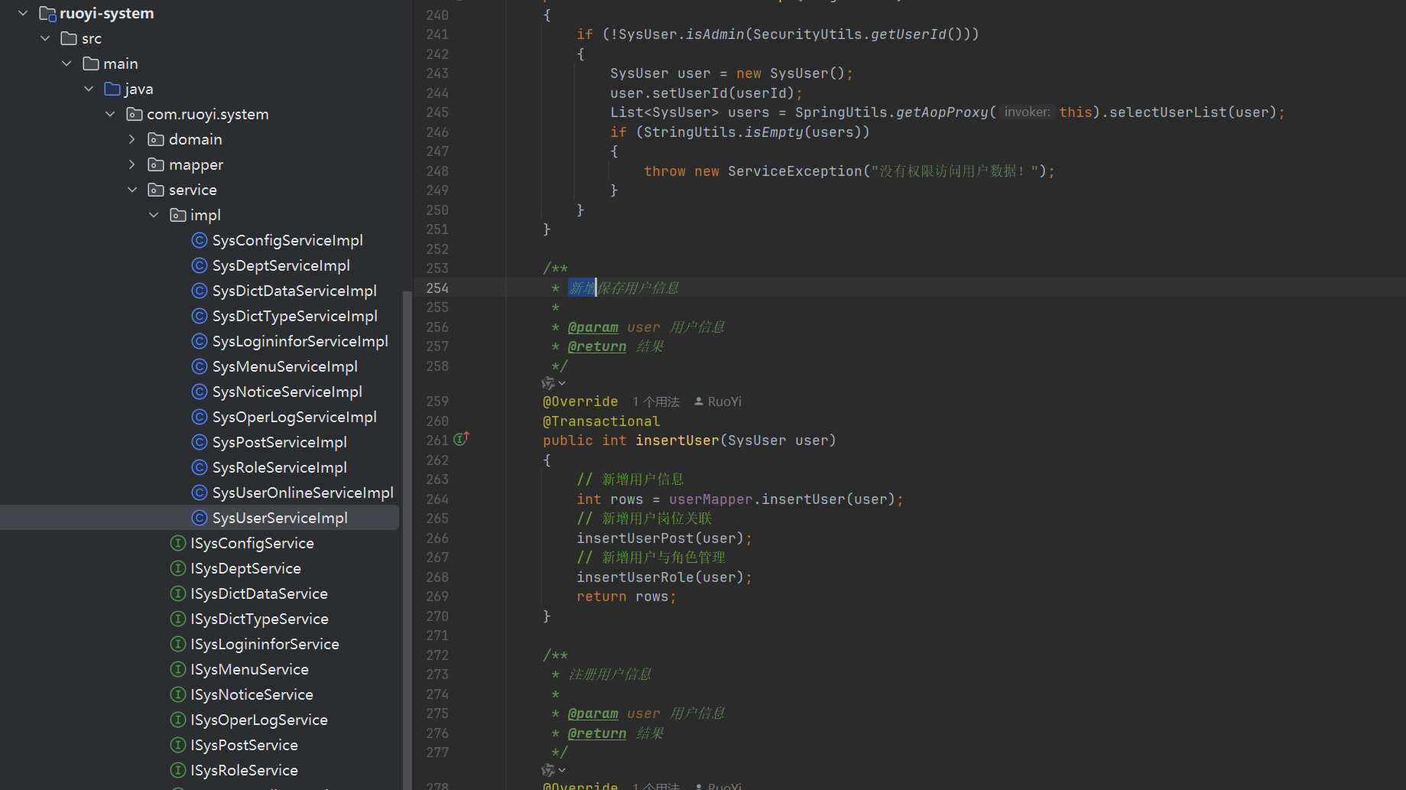Screen dimensions: 1406x790
Task: Click the SysConfigServiceImpl class icon
Action: click(200, 240)
